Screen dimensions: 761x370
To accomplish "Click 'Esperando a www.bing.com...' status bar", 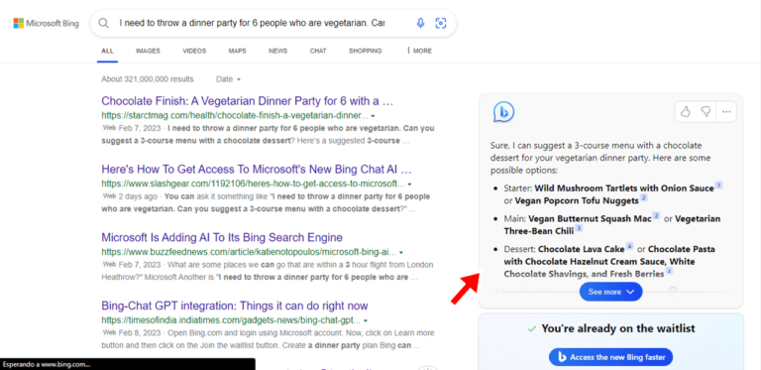I will (127, 364).
